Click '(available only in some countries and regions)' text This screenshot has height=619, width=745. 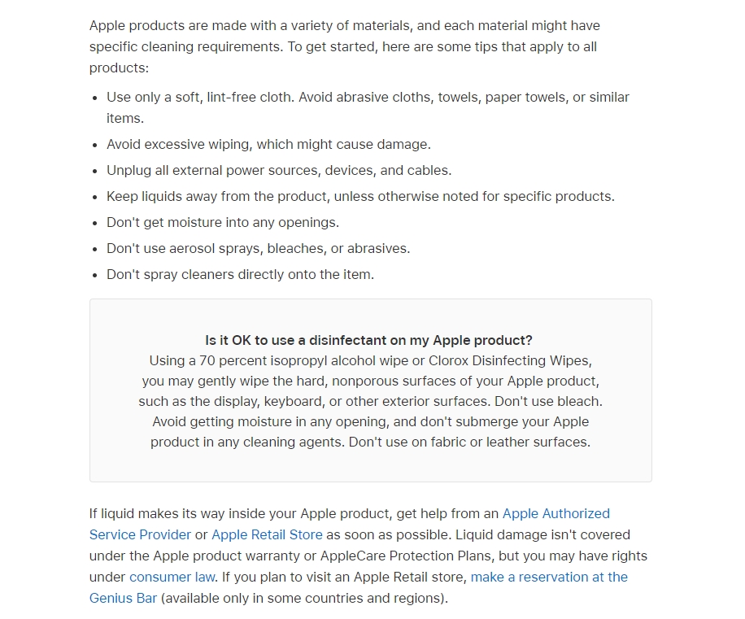click(x=304, y=599)
